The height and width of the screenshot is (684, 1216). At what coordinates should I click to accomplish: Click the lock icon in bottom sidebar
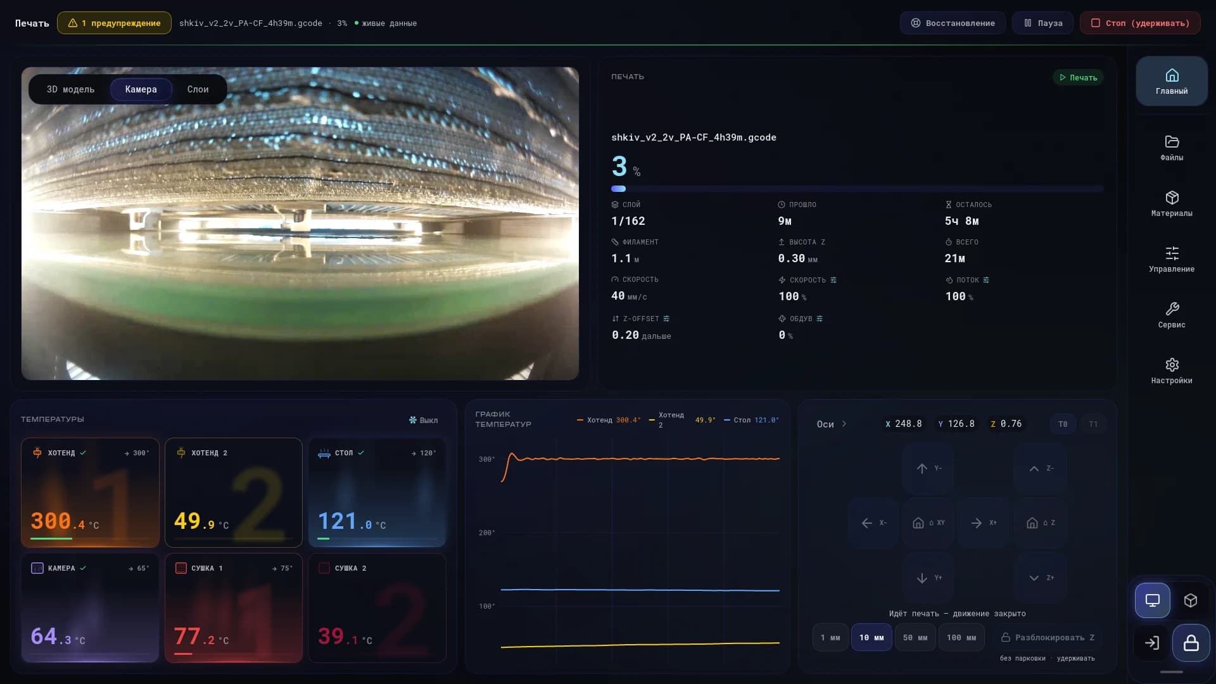tap(1191, 643)
